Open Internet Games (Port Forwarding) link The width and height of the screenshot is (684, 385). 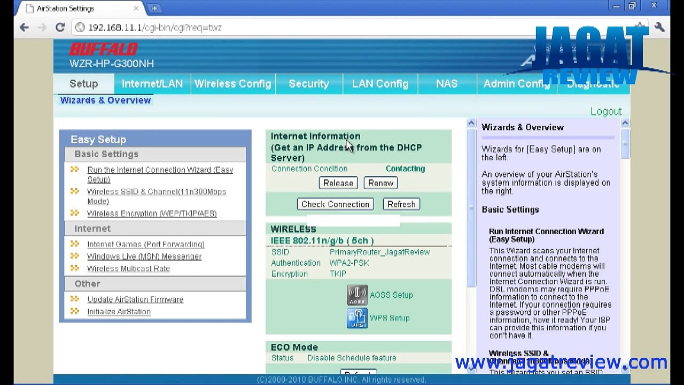click(146, 244)
